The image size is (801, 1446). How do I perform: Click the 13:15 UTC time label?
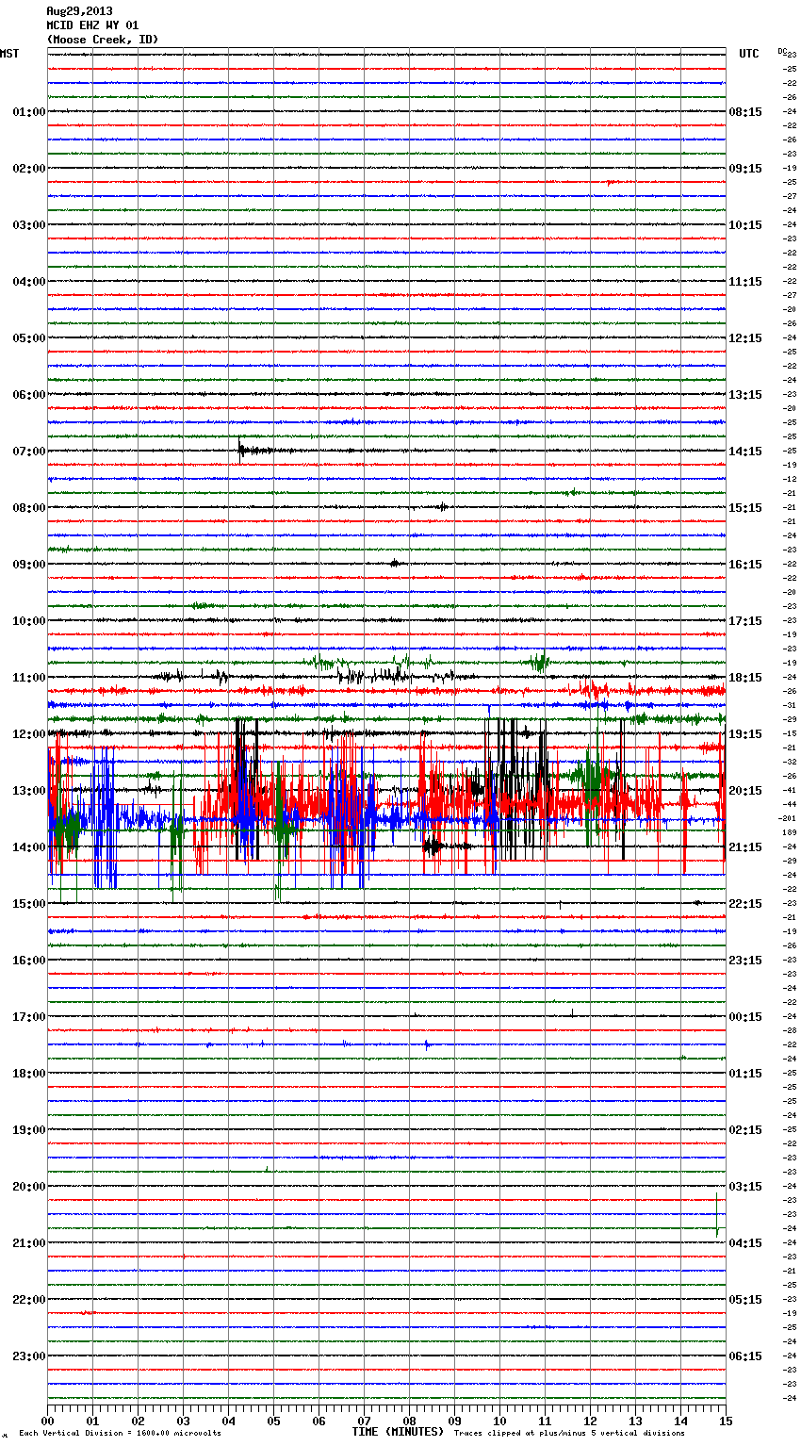coord(745,395)
